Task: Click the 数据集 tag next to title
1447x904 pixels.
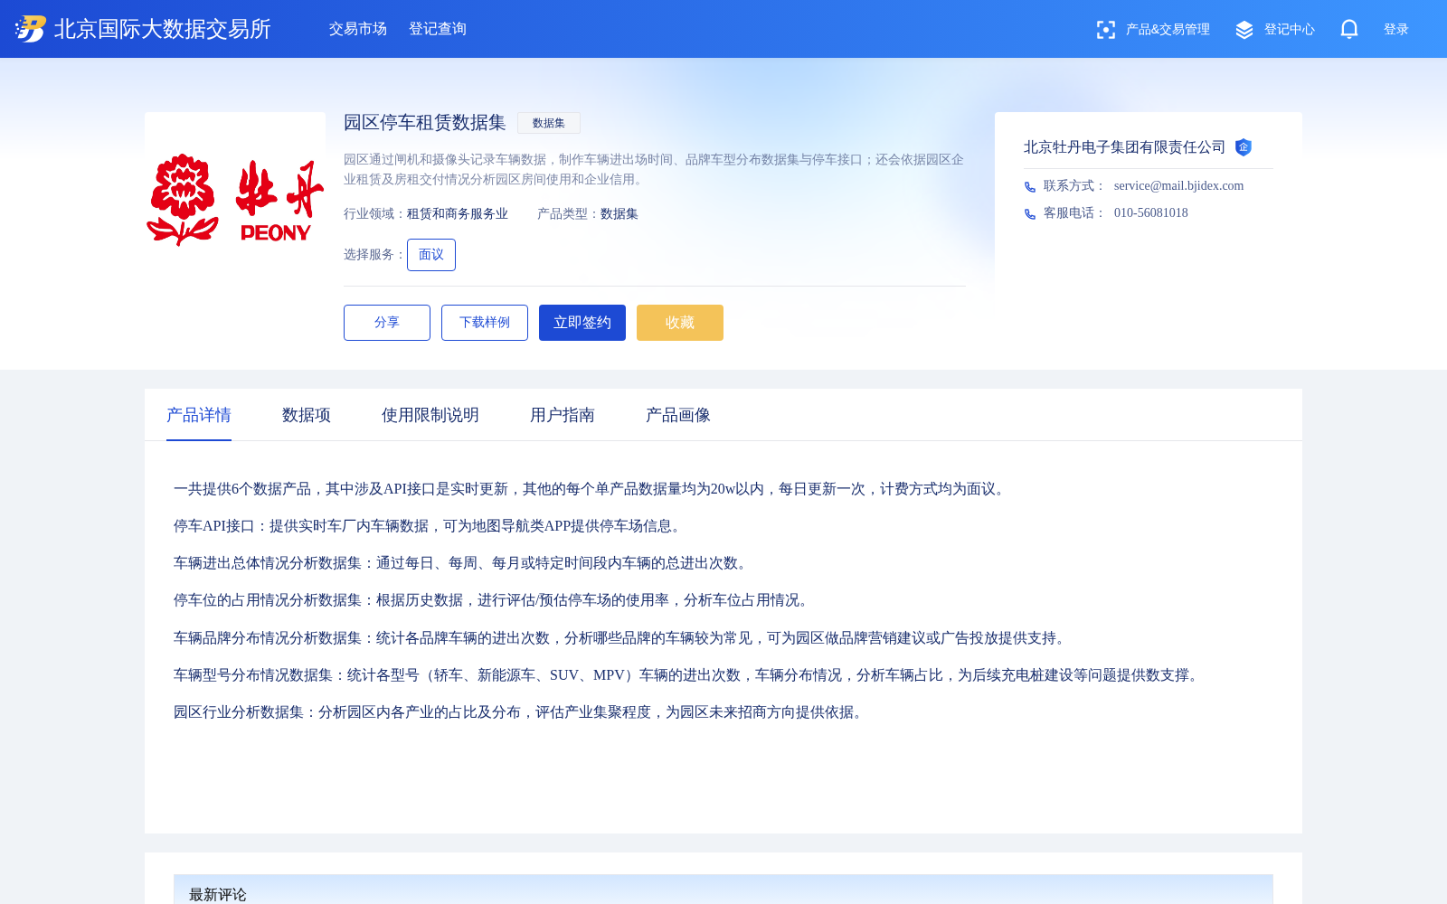Action: [549, 123]
